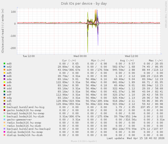
Task: Click the 'md0' legend label
Action: coord(9,64)
